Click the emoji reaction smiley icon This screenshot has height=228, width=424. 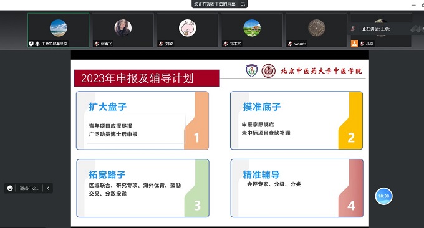tap(10, 188)
